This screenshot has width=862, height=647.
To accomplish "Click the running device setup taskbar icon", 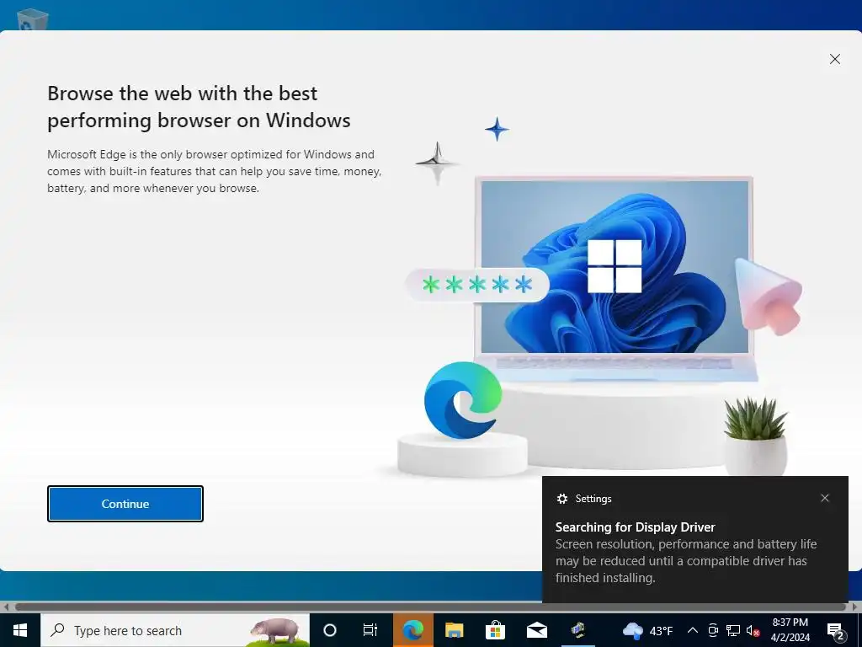I will click(577, 630).
